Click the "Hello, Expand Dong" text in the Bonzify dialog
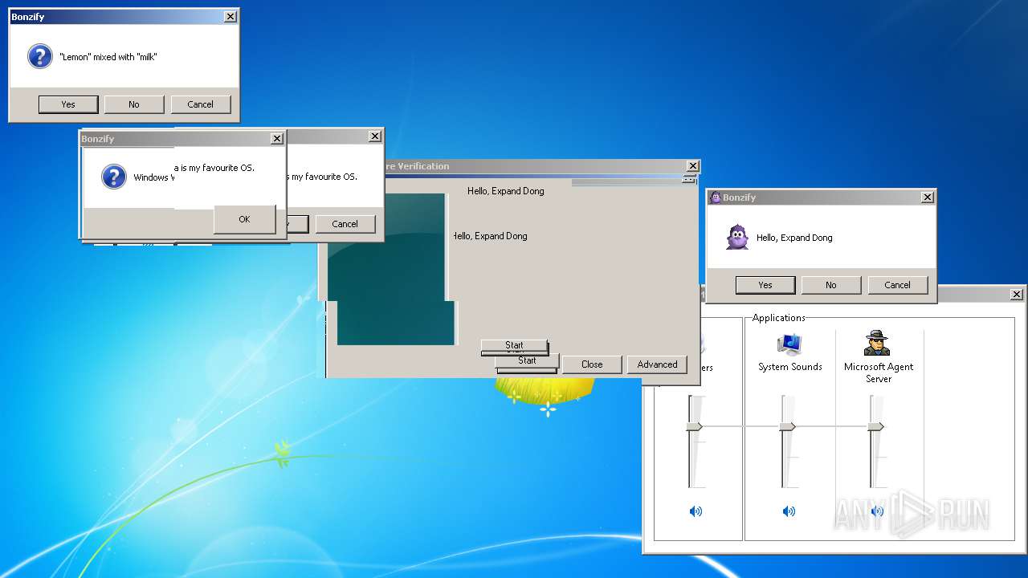The height and width of the screenshot is (578, 1028). point(794,238)
